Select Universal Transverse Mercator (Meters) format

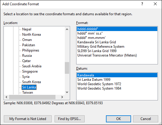coord(117,55)
